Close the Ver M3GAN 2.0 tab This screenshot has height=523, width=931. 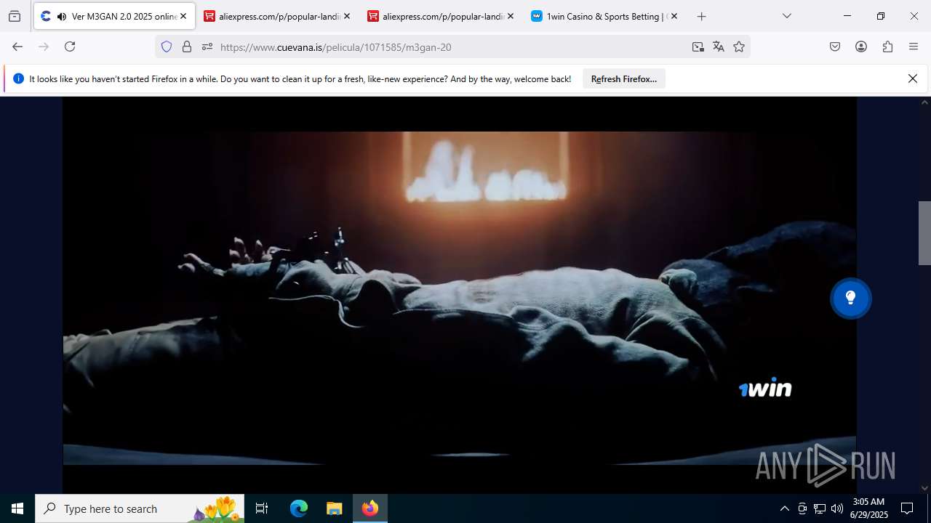click(x=183, y=16)
